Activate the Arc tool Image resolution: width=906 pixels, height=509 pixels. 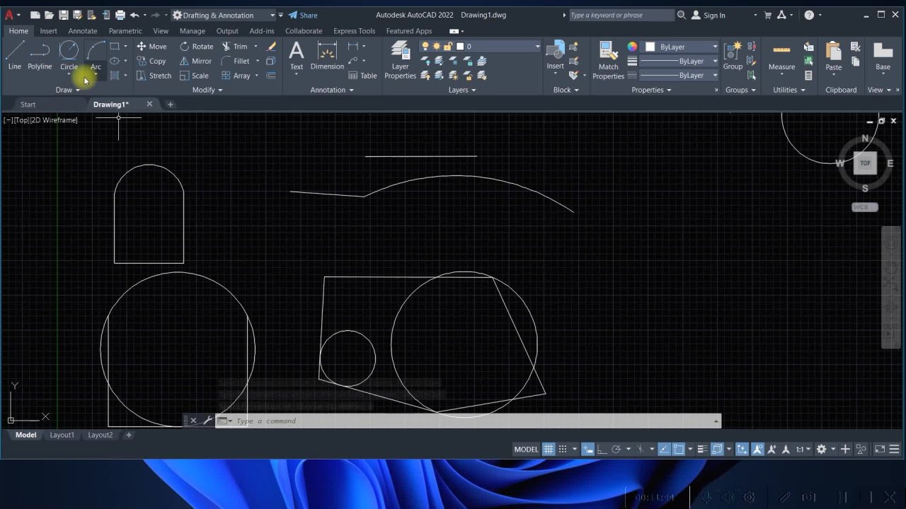point(96,56)
